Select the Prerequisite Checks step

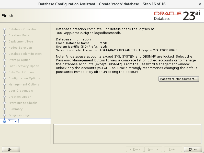coord(23,103)
